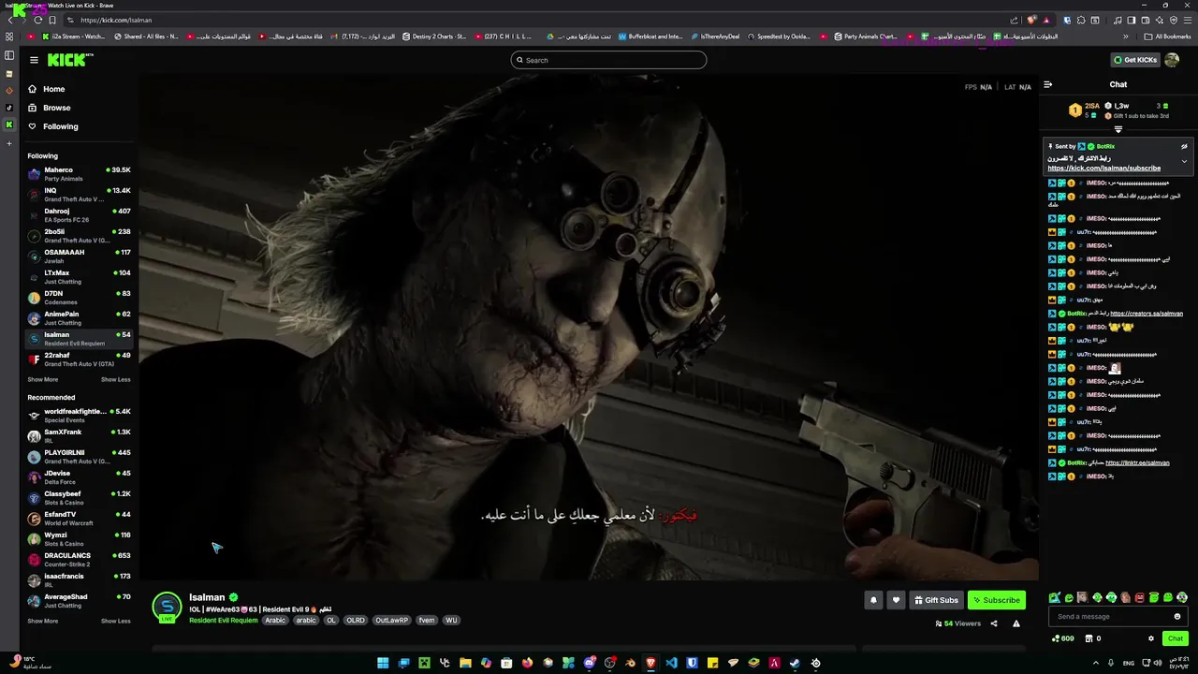Hide the pinned BotRix message
Viewport: 1198px width, 674px height.
click(x=1184, y=146)
